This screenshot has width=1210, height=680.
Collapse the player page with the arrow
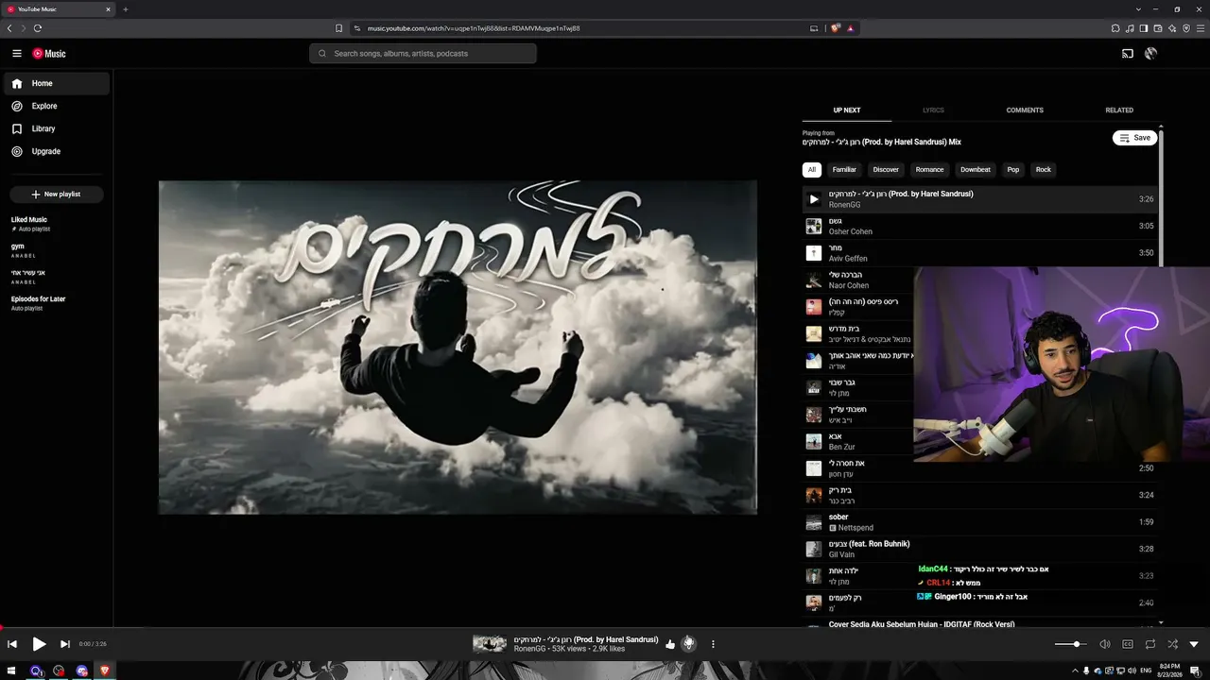point(1195,644)
